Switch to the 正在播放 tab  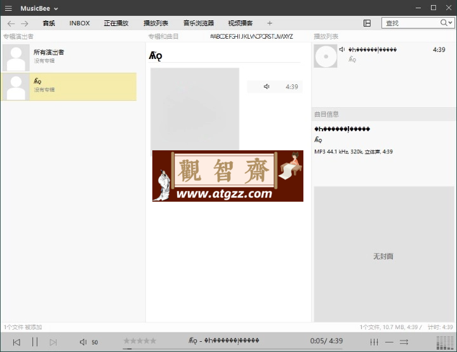tap(116, 23)
